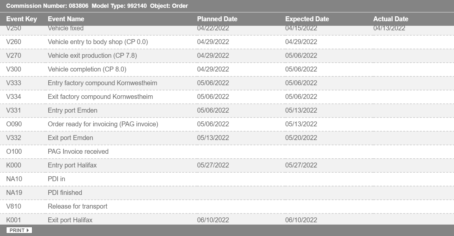Select the Entry port Emden row
The height and width of the screenshot is (236, 454).
point(72,110)
